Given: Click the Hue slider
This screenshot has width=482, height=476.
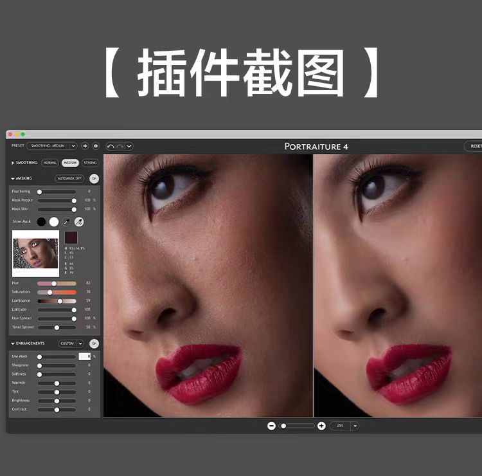Looking at the screenshot, I should click(x=57, y=284).
